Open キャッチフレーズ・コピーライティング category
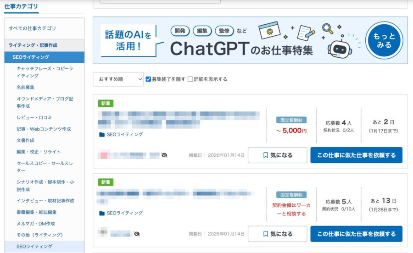The width and height of the screenshot is (413, 253). [x=45, y=72]
